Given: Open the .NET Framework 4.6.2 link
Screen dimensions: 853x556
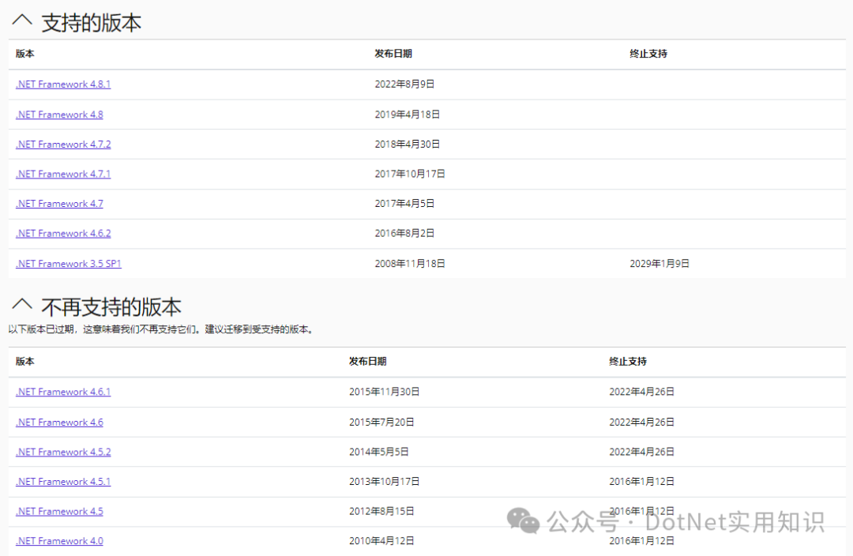Looking at the screenshot, I should 63,234.
